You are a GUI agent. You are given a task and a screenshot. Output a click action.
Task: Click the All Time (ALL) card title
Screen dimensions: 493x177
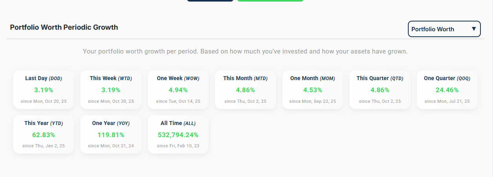click(178, 123)
